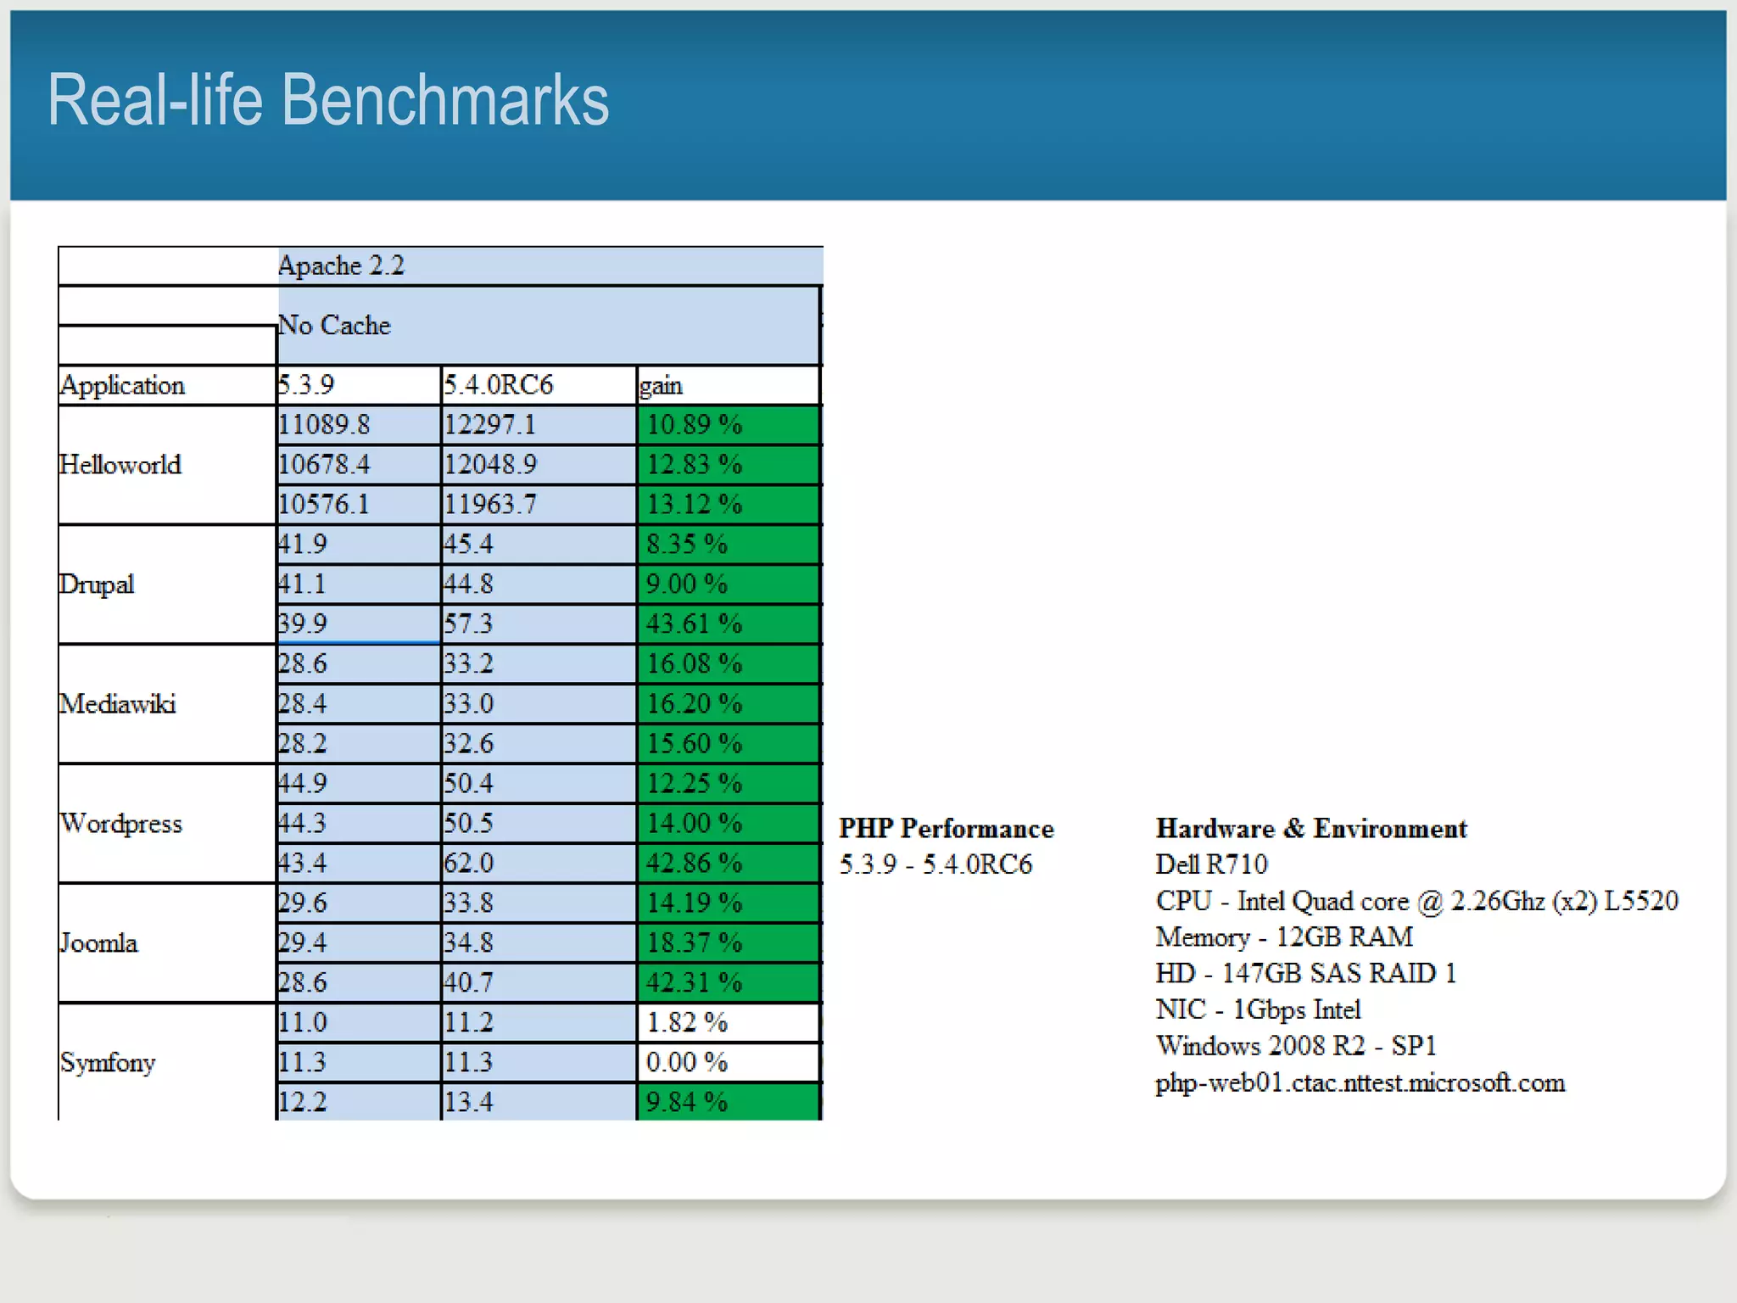
Task: Click the 33.2 Mediawiki cell
Action: (x=539, y=664)
